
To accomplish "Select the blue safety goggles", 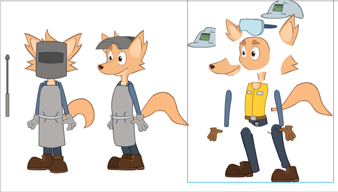I will (x=258, y=27).
